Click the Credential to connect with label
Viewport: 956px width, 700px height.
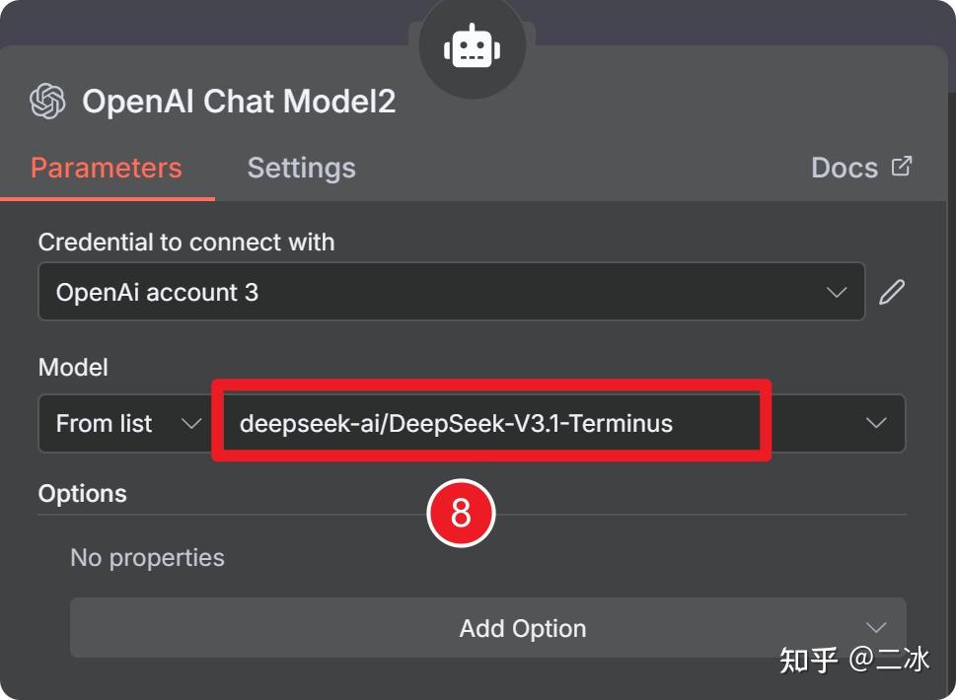186,242
